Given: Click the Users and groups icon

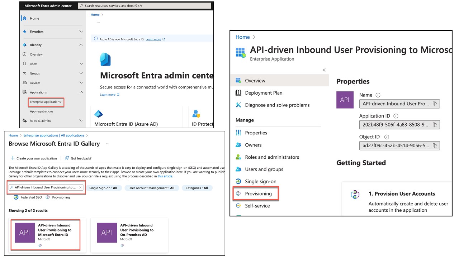Looking at the screenshot, I should point(238,169).
